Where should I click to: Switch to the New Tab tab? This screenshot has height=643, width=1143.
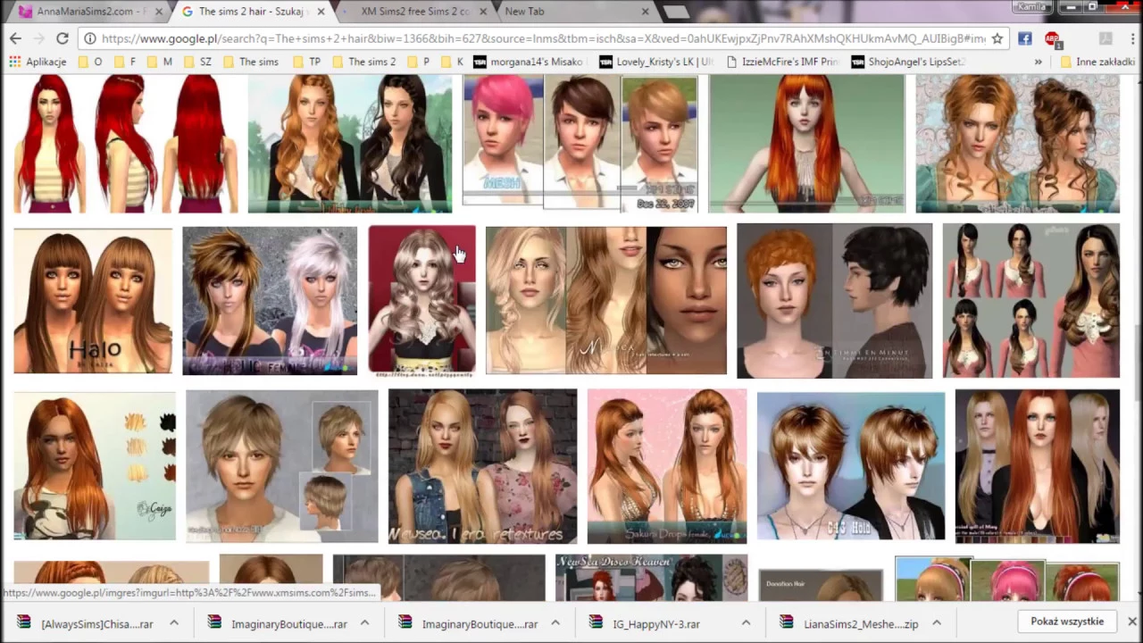click(x=571, y=12)
